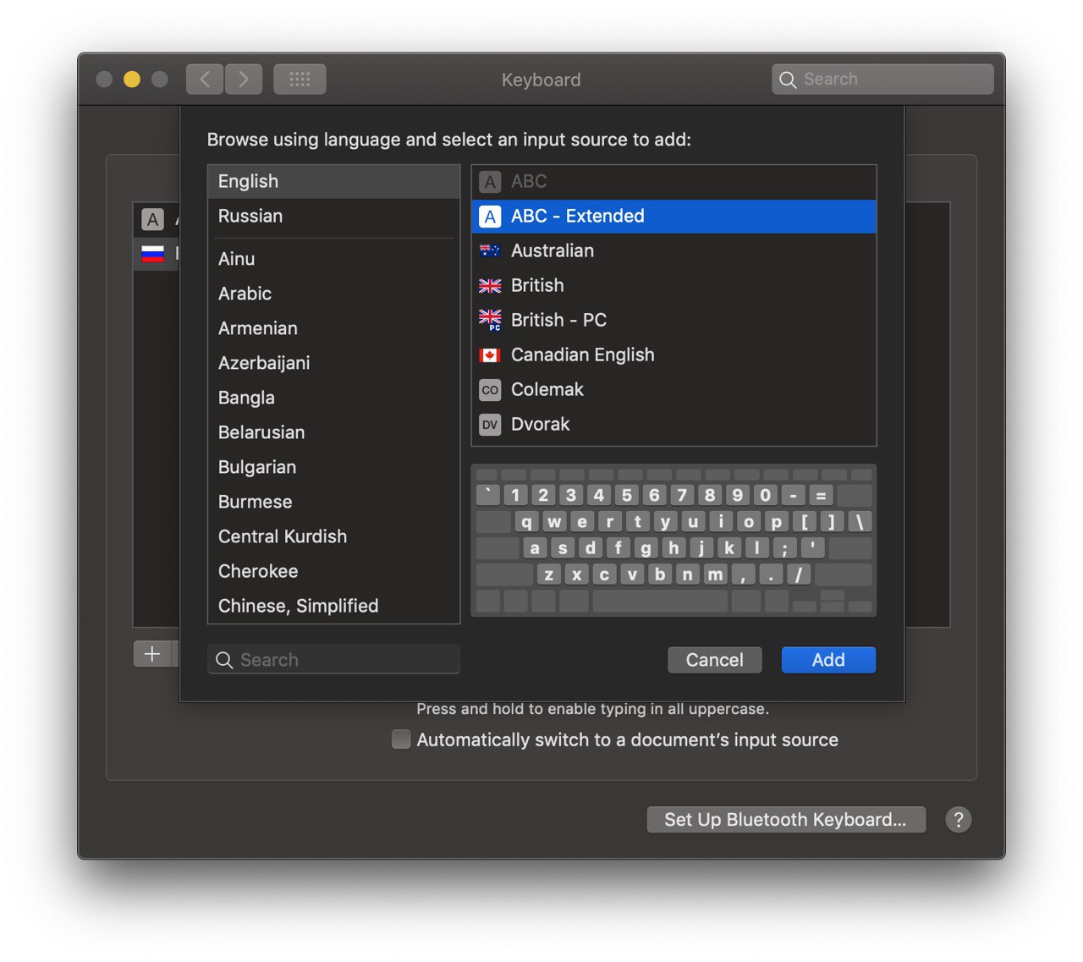Viewport: 1083px width, 962px height.
Task: Click the British flag icon
Action: 490,286
